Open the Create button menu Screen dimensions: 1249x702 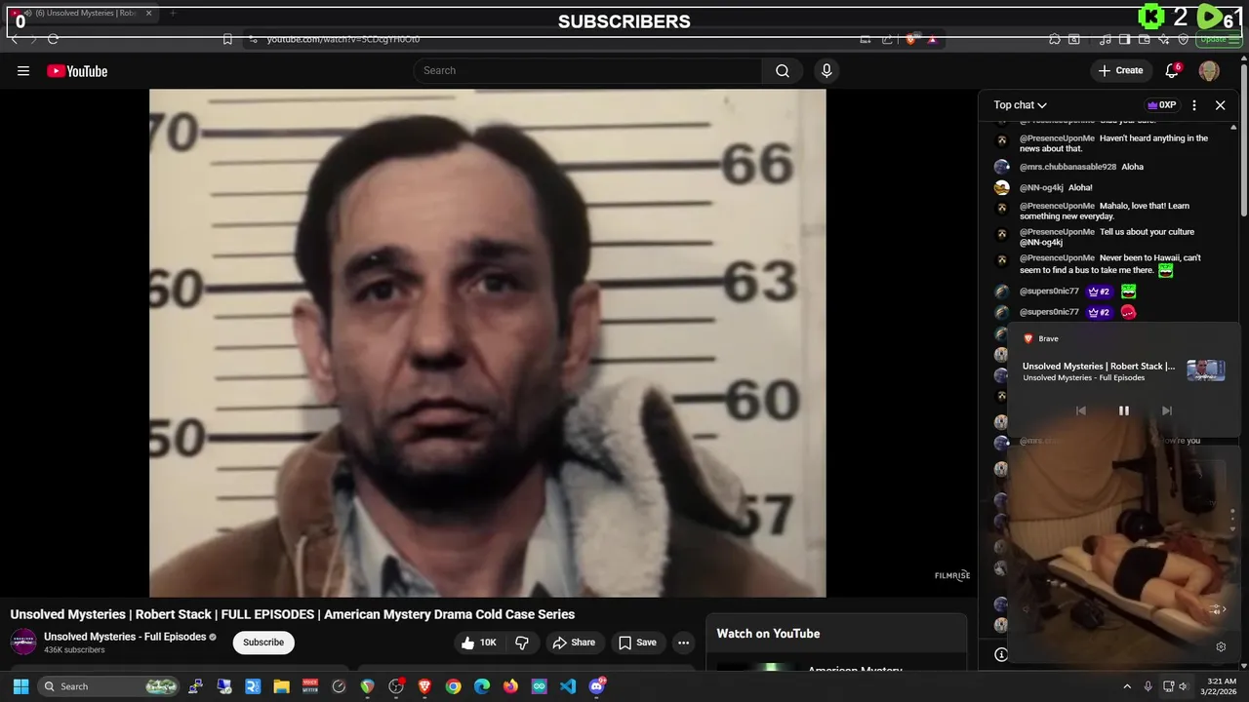1120,70
